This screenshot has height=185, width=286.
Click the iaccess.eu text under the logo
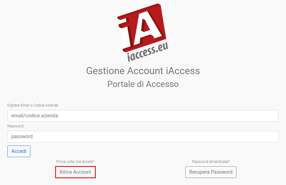point(148,52)
